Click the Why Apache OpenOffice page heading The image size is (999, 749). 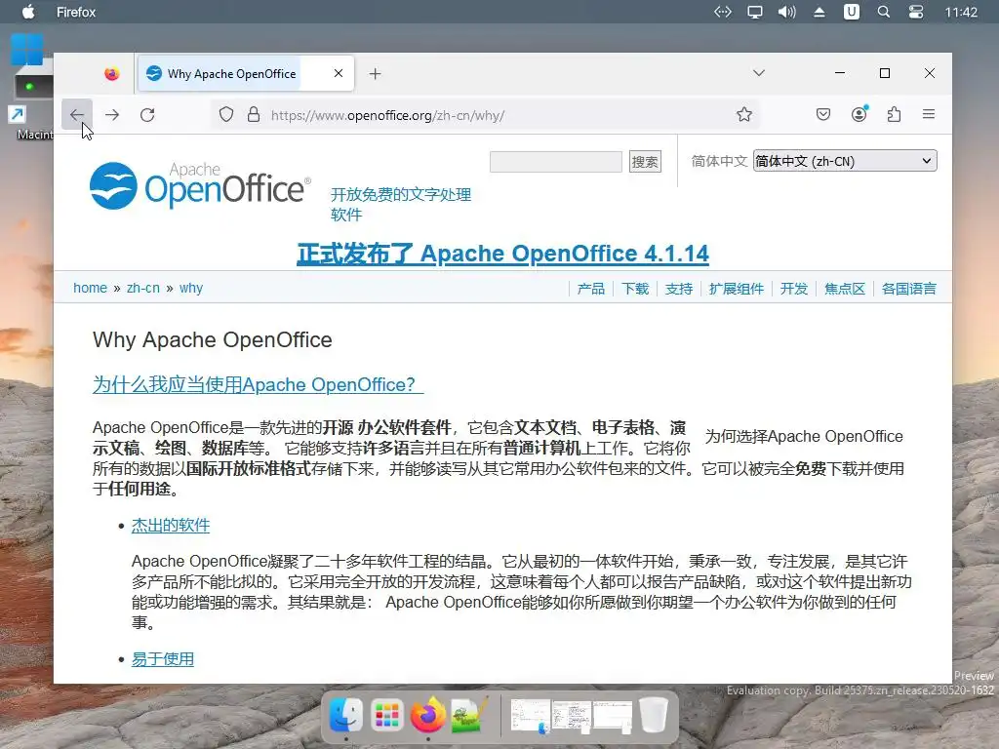[x=212, y=340]
